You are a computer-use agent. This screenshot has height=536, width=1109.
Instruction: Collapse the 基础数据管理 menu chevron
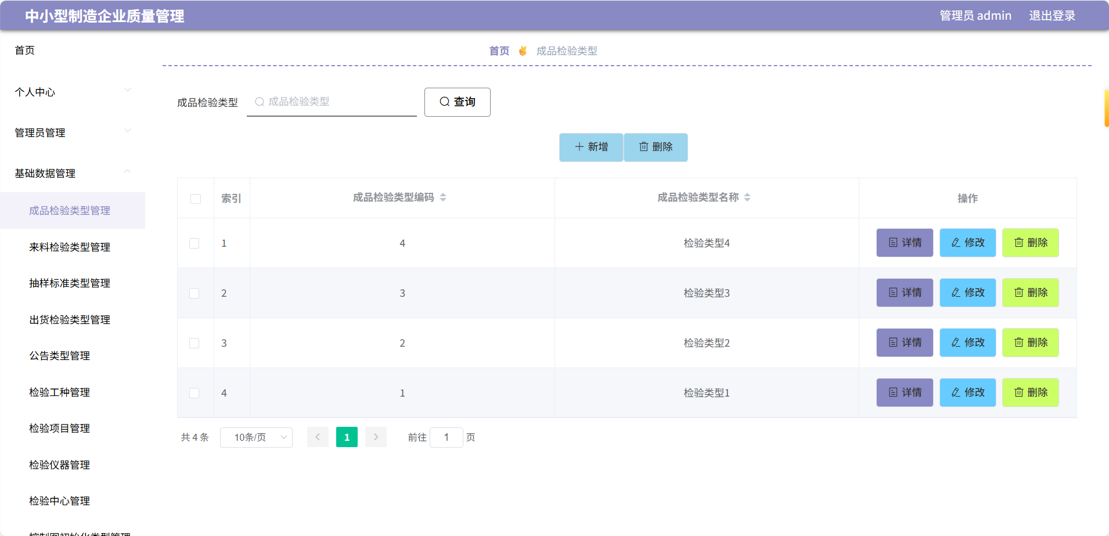pos(128,171)
